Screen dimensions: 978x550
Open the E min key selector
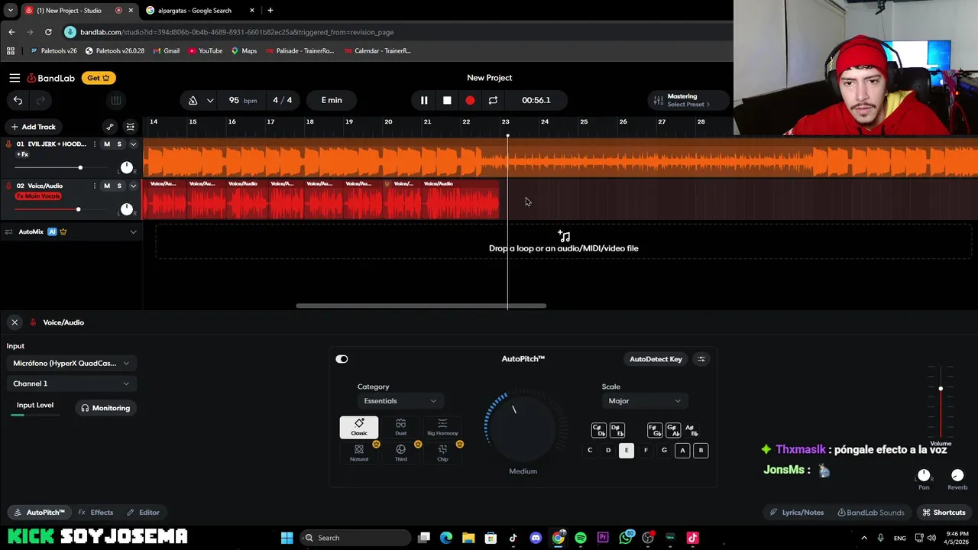[332, 100]
